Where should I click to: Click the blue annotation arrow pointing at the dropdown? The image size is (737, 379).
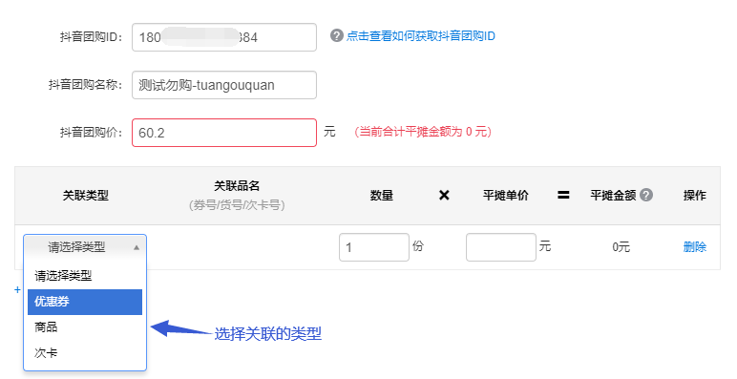click(181, 328)
